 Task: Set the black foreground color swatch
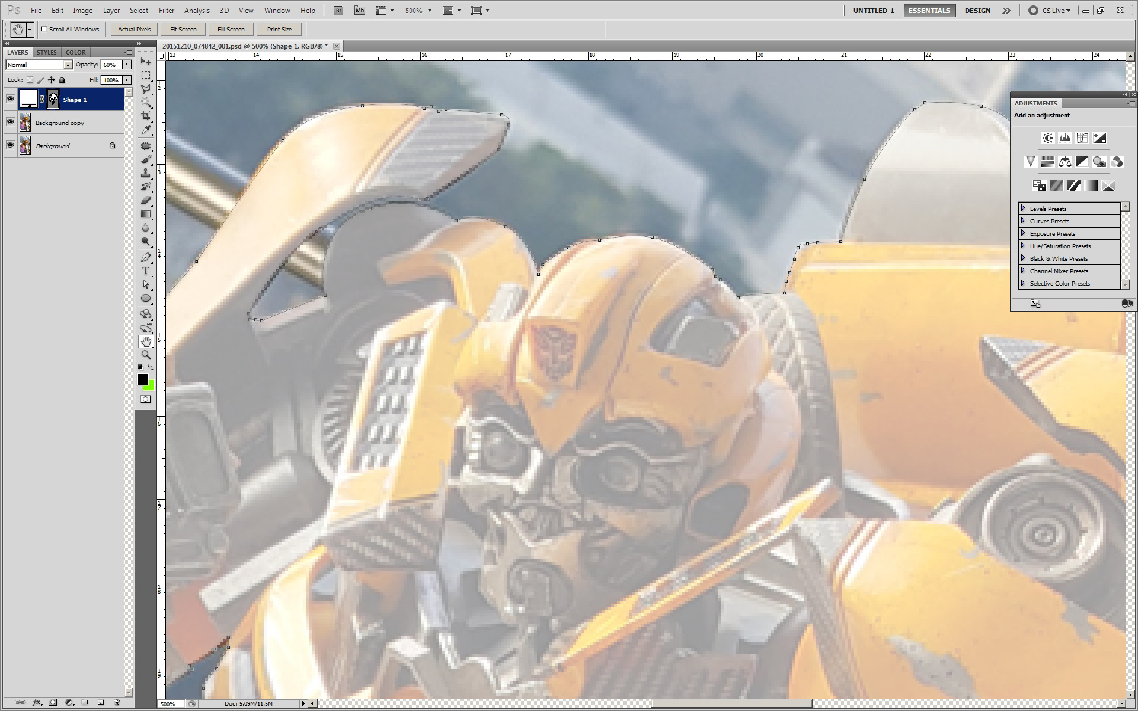[142, 379]
